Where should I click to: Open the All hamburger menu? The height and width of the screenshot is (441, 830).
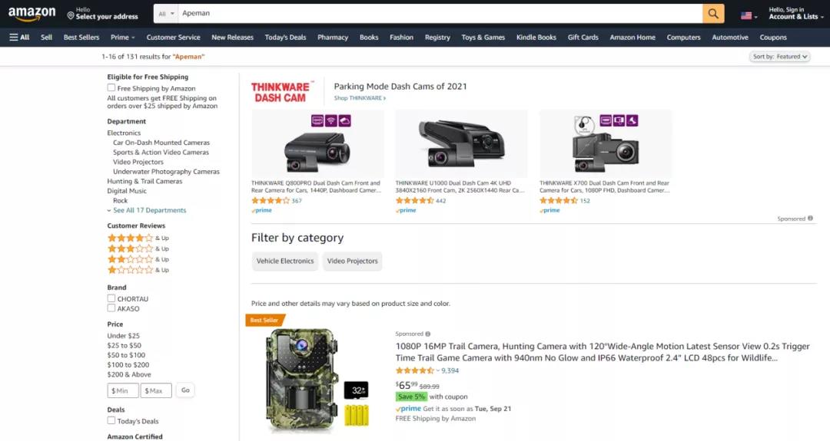coord(19,37)
